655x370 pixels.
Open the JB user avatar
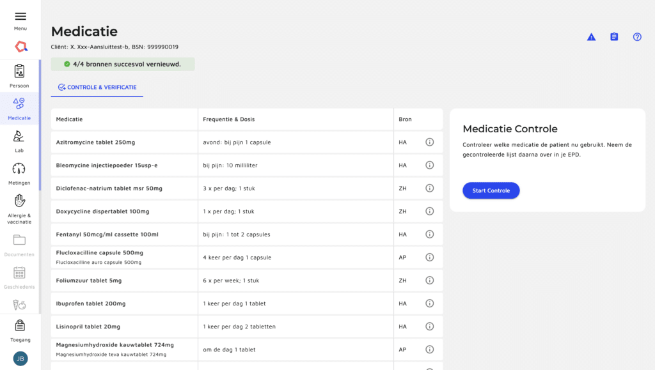click(x=20, y=358)
